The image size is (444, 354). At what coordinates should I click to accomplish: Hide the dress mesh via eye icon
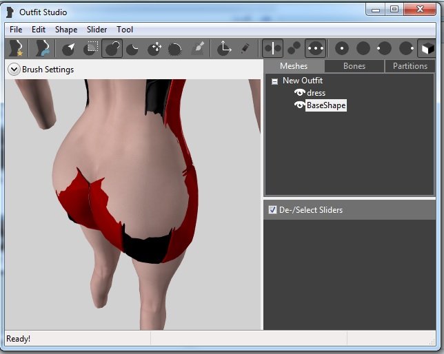coord(299,93)
